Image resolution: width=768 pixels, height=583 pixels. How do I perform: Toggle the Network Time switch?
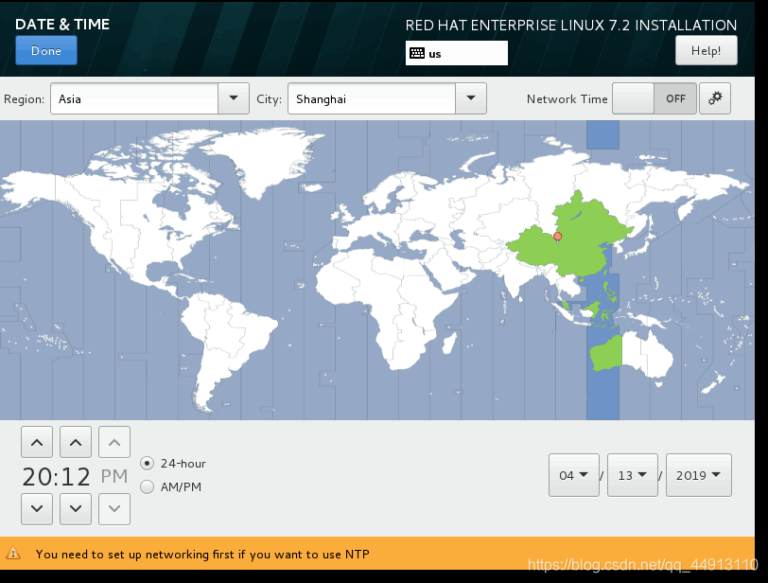pyautogui.click(x=654, y=98)
